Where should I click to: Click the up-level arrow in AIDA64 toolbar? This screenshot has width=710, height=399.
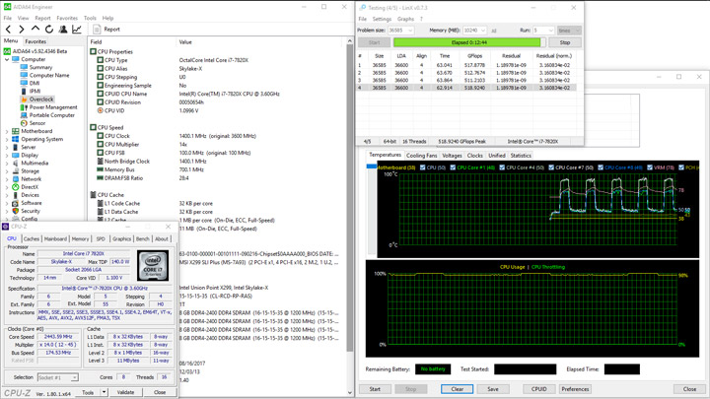[x=35, y=30]
